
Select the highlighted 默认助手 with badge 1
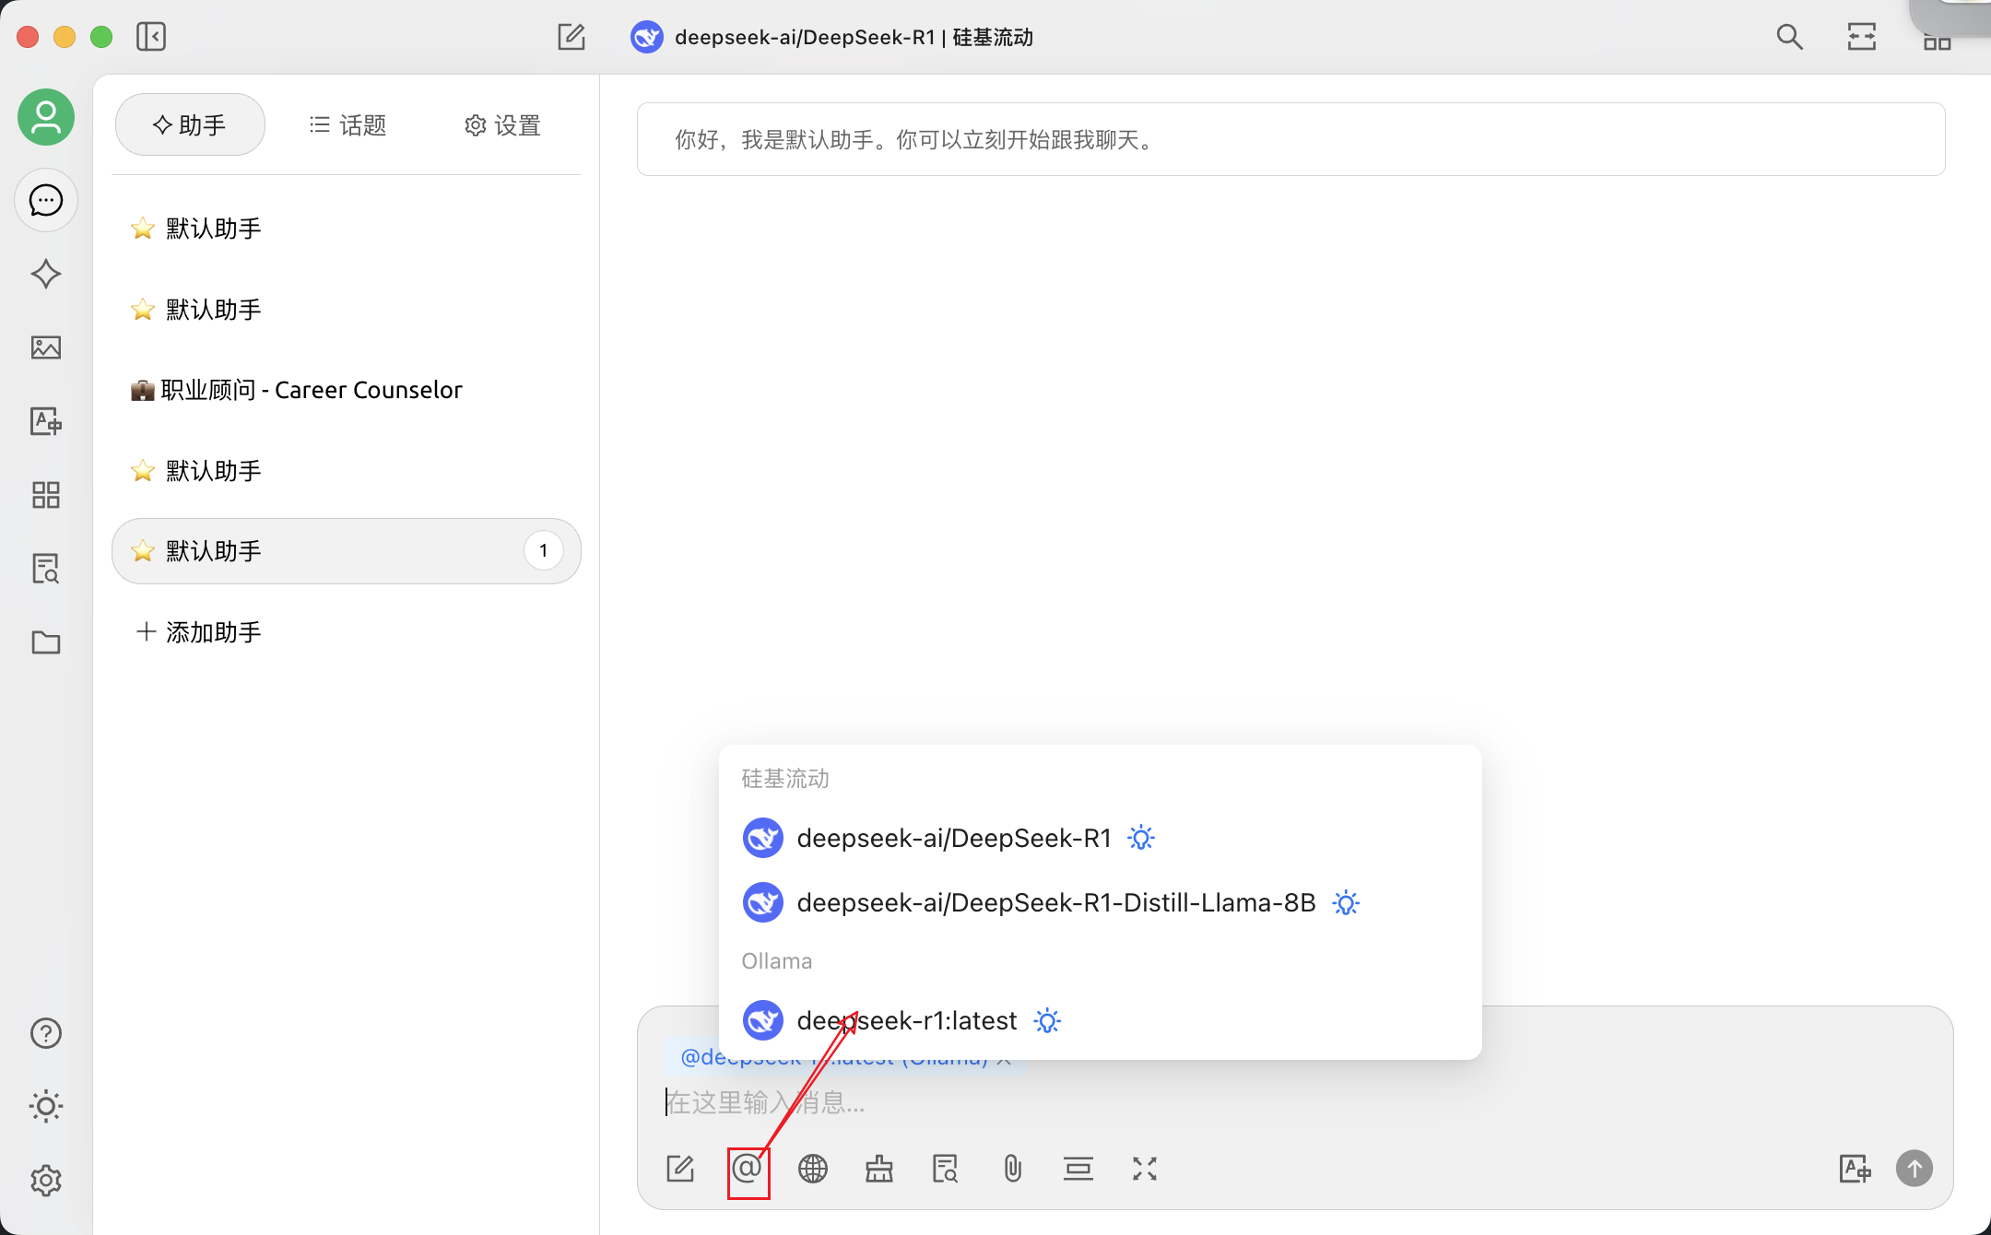point(347,551)
